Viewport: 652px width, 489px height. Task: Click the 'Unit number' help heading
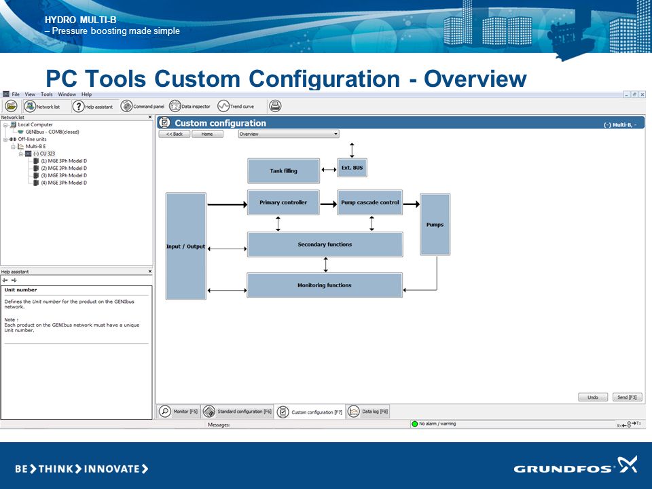(20, 290)
